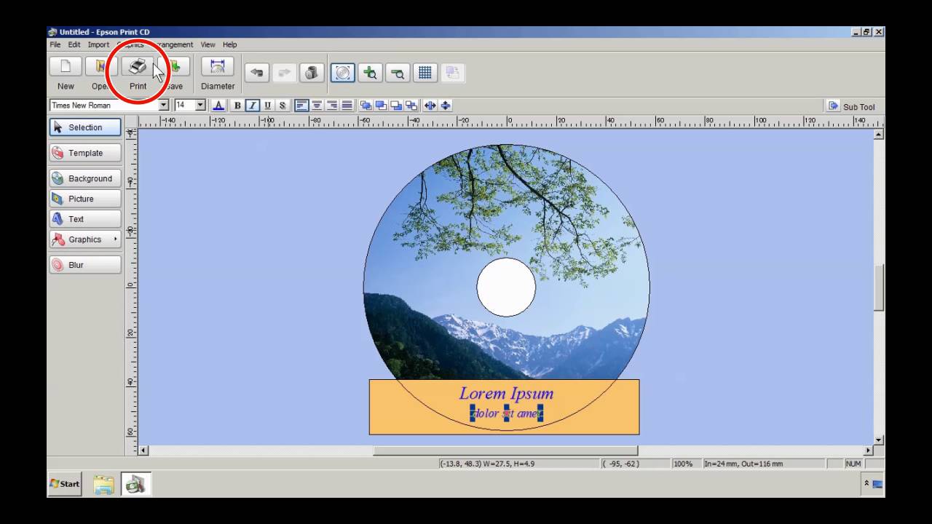Click the horizontal scrollbar left arrow
This screenshot has height=524, width=932.
click(x=143, y=450)
